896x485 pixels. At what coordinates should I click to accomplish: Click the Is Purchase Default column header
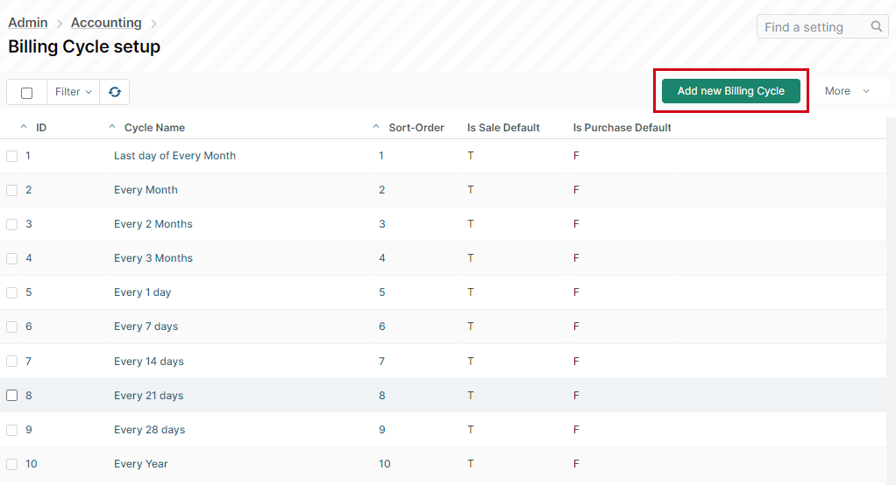pyautogui.click(x=622, y=127)
